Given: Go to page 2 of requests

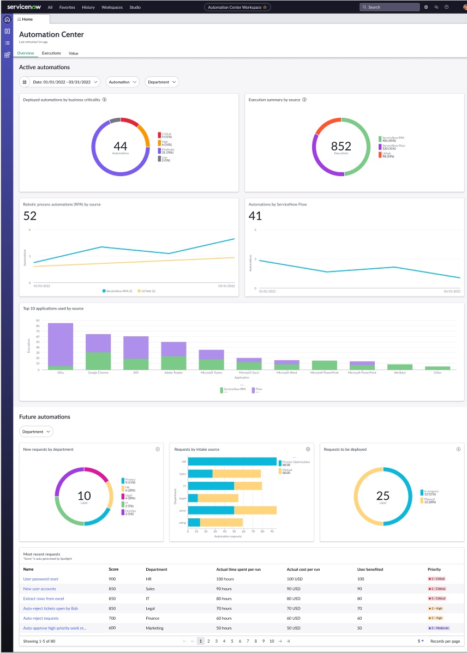Looking at the screenshot, I should (208, 642).
